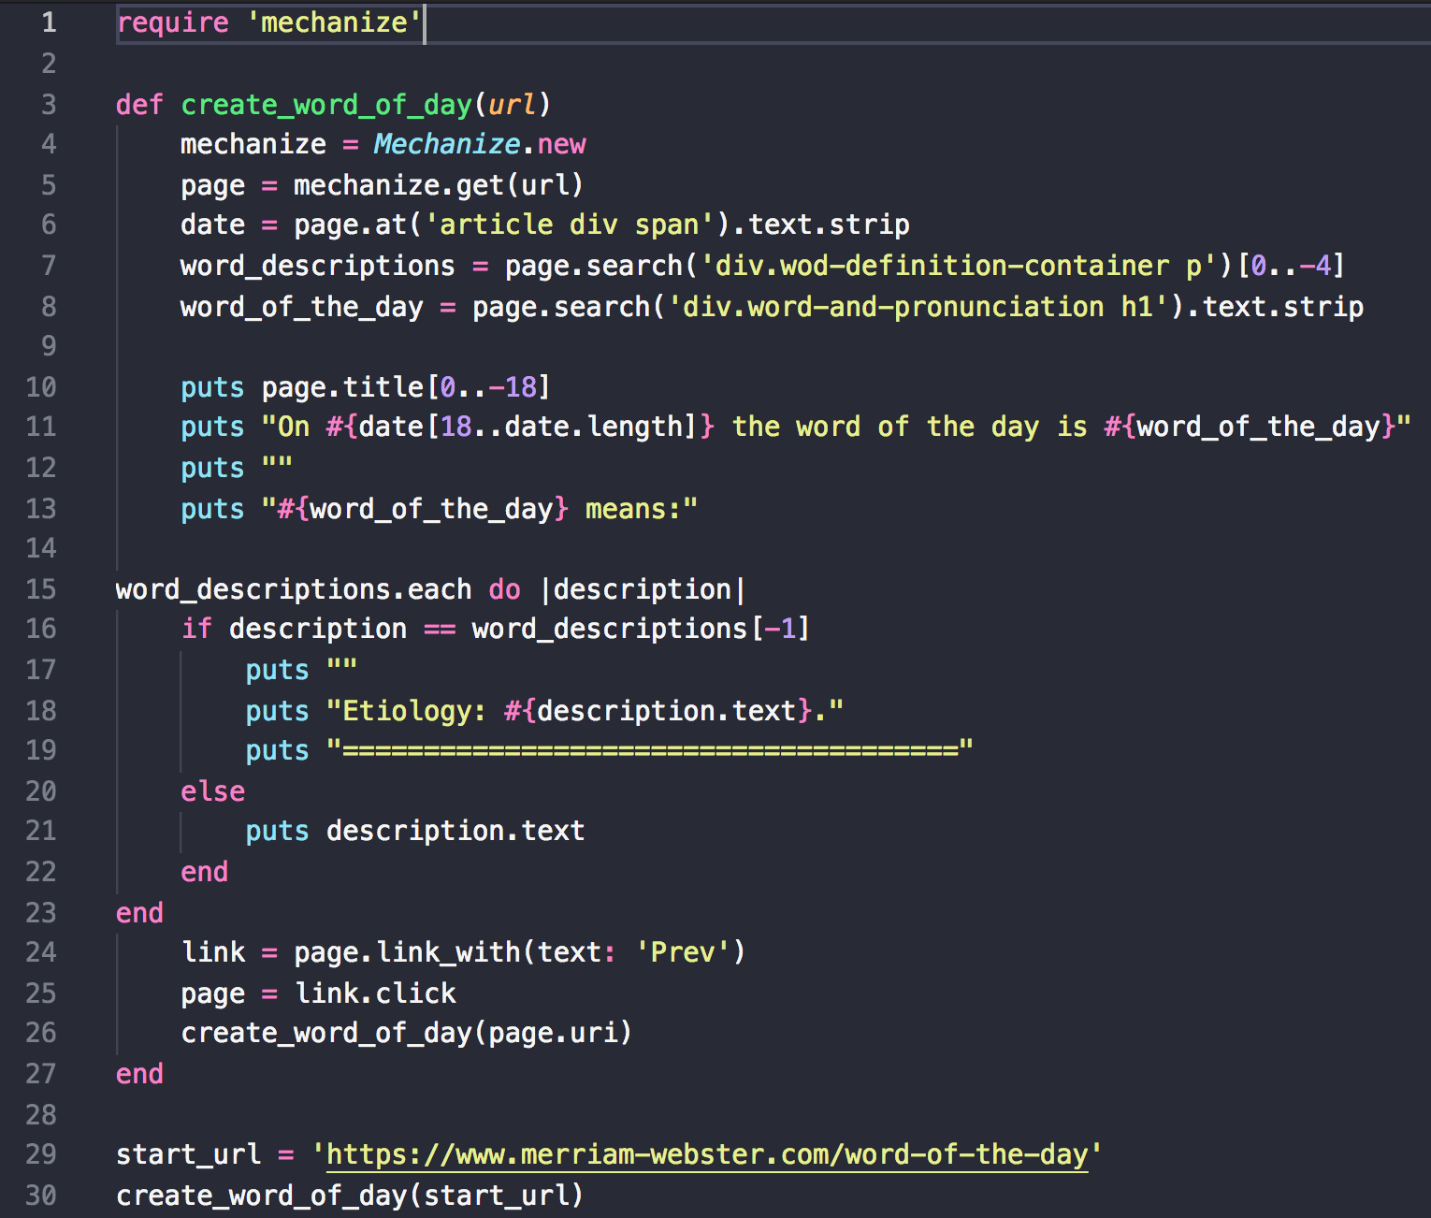
Task: Click the else keyword on line 20
Action: (212, 790)
